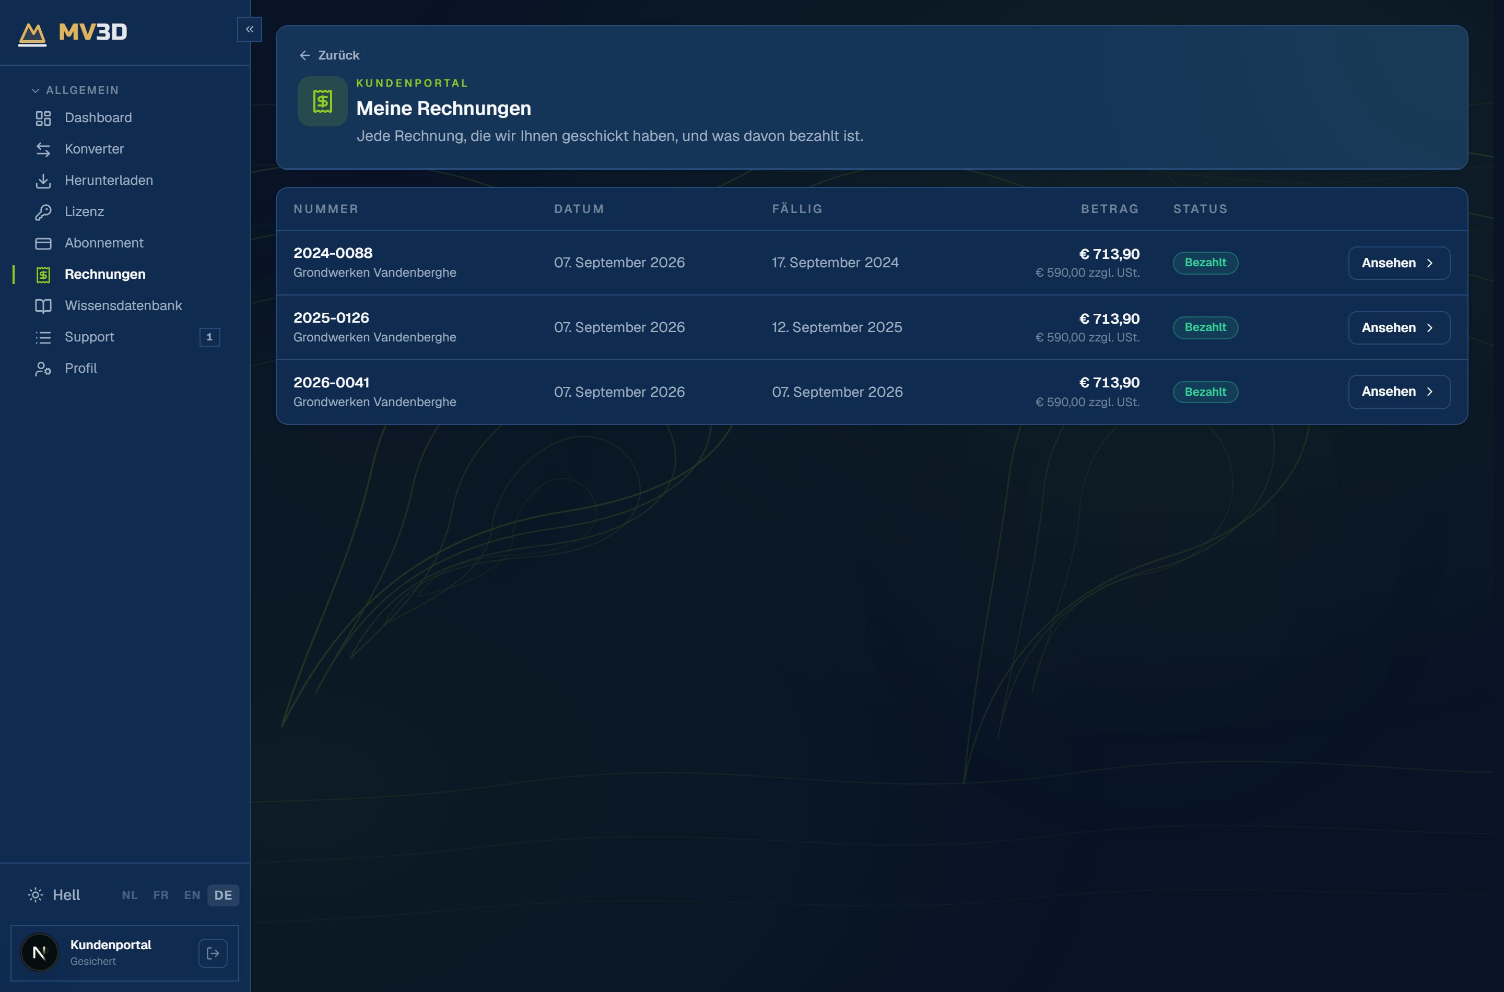This screenshot has height=992, width=1504.
Task: Open Konverter from the sidebar
Action: tap(125, 149)
